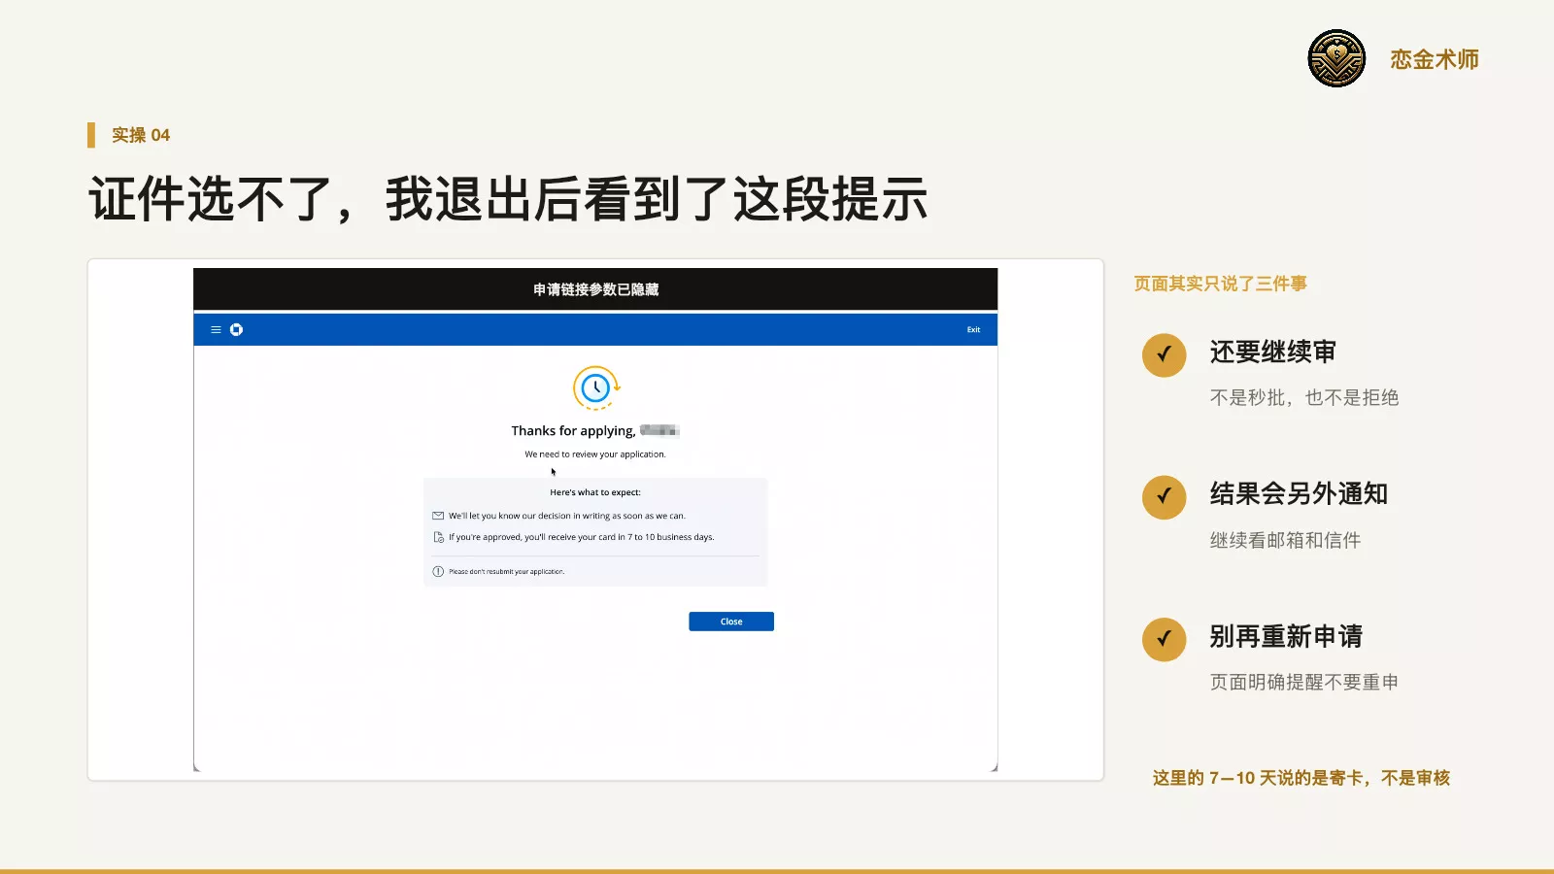Click the Exit link in blue header
The image size is (1554, 874).
973,330
